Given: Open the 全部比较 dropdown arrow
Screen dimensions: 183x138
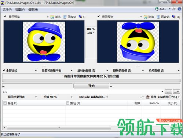Looking at the screenshot, I should click(x=36, y=70).
